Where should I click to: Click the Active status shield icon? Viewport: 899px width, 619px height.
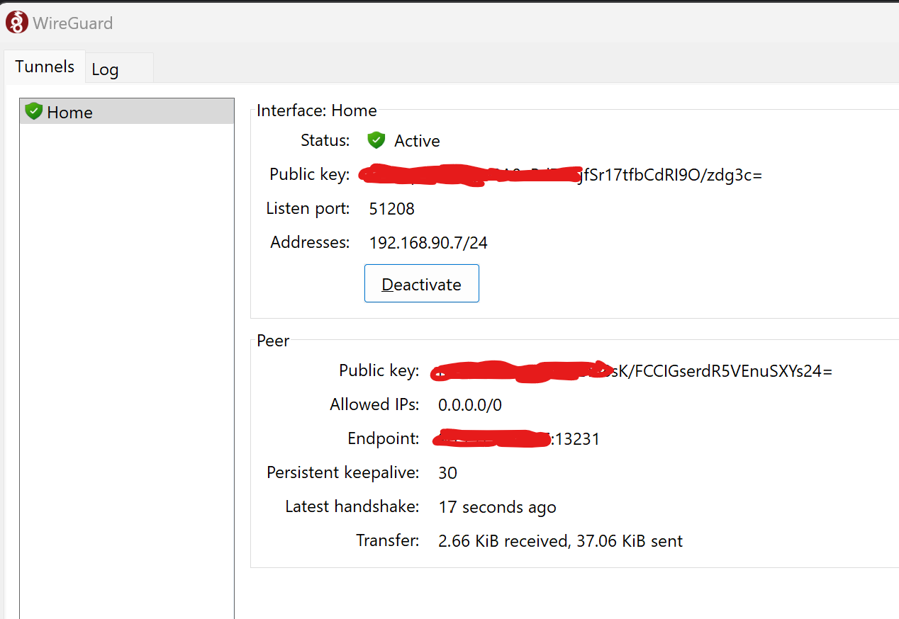pyautogui.click(x=376, y=140)
